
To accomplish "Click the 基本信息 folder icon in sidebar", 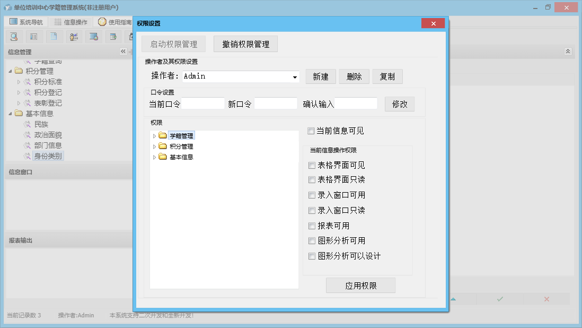I will (x=19, y=113).
